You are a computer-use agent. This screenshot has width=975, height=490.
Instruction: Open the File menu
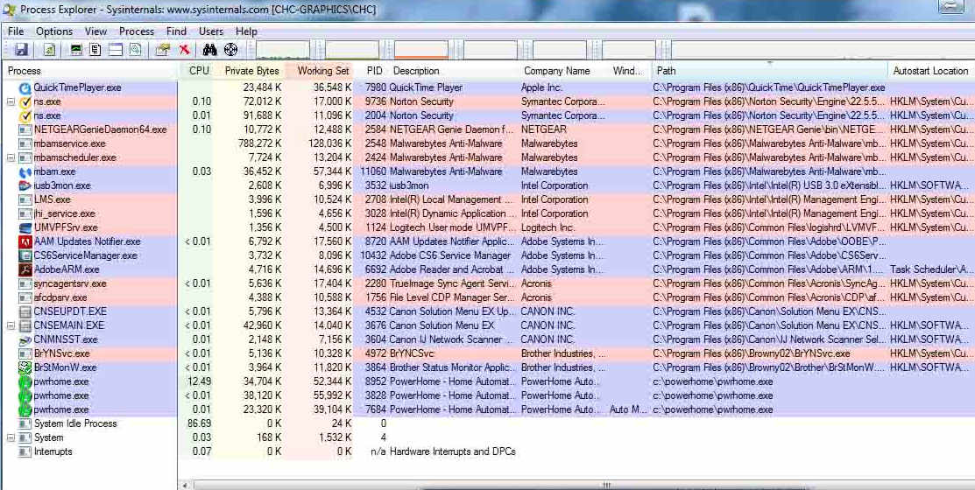(16, 31)
